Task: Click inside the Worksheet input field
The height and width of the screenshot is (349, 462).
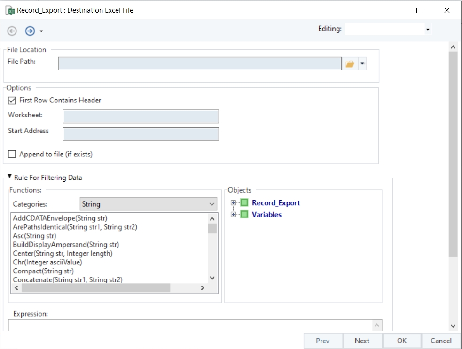Action: tap(141, 116)
